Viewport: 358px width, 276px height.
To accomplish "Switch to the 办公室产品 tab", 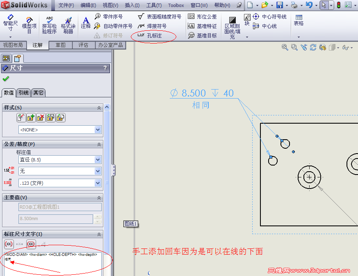I will pyautogui.click(x=110, y=45).
